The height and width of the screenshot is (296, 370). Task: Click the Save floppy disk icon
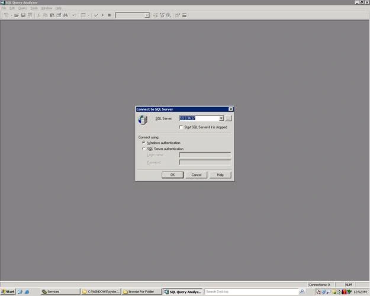[23, 15]
